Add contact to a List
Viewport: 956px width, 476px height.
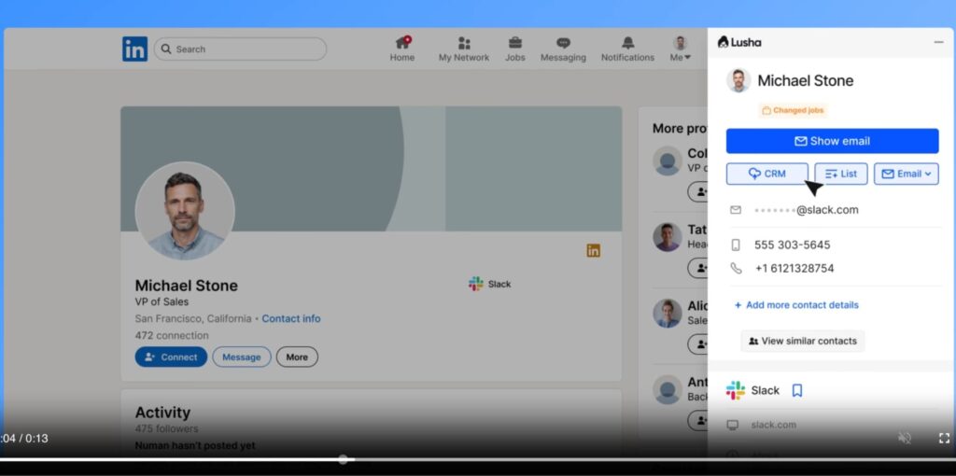point(840,174)
